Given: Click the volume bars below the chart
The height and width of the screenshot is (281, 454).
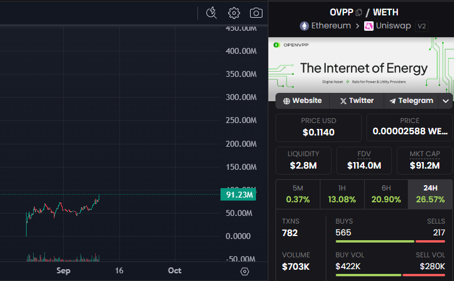Looking at the screenshot, I should (x=63, y=257).
